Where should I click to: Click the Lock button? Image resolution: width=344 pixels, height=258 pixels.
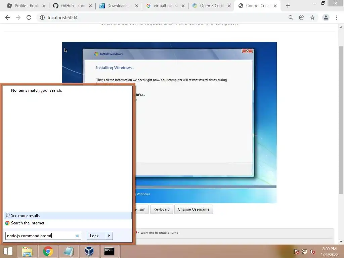[x=96, y=236]
